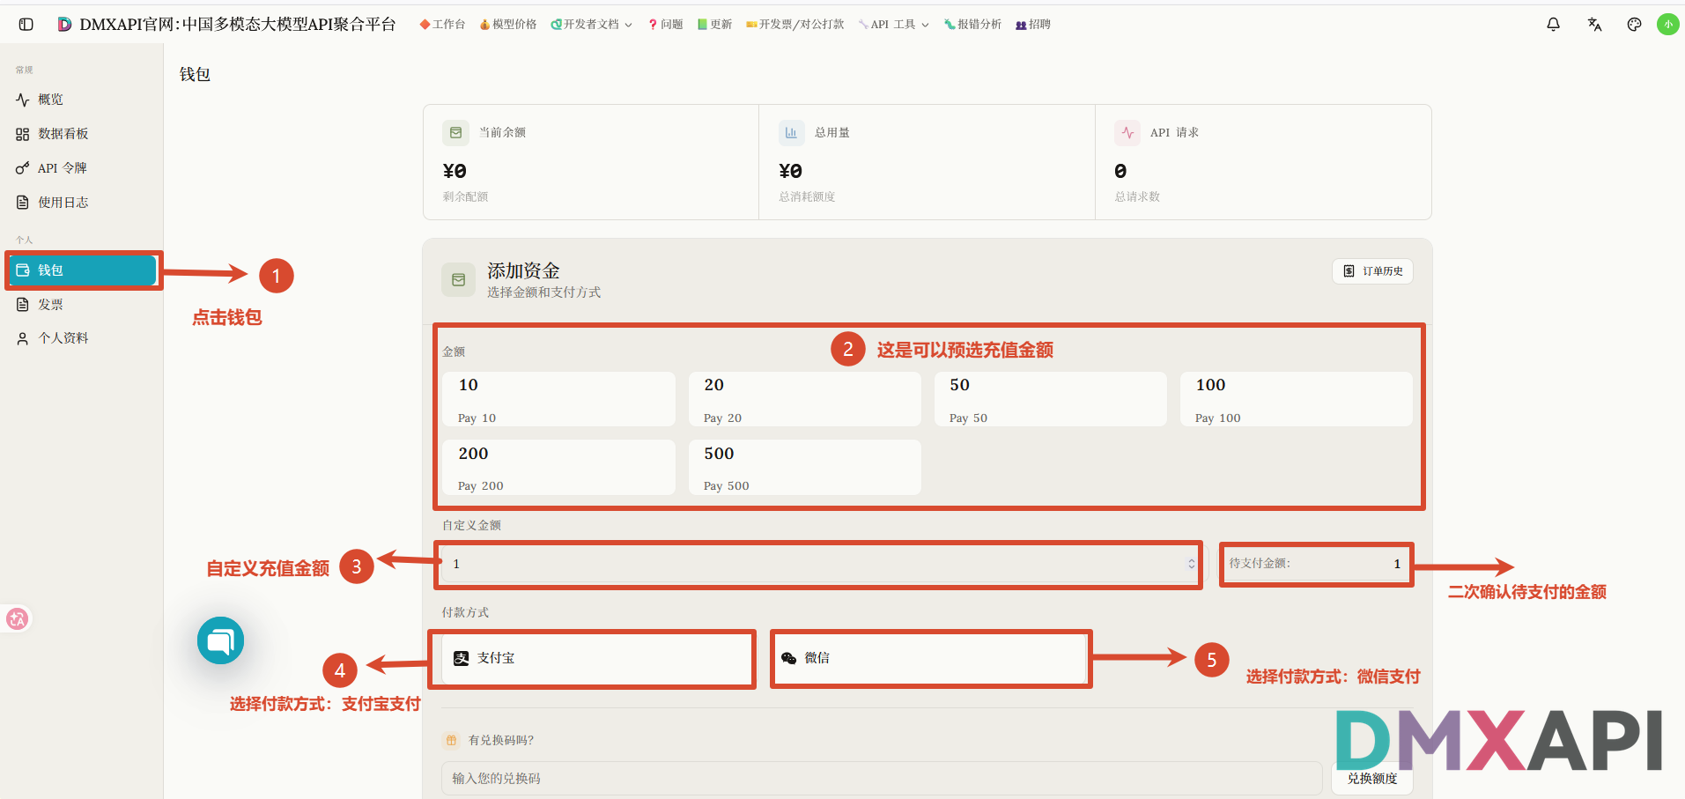The height and width of the screenshot is (799, 1685).
Task: Open 使用日志 in the sidebar
Action: [x=81, y=203]
